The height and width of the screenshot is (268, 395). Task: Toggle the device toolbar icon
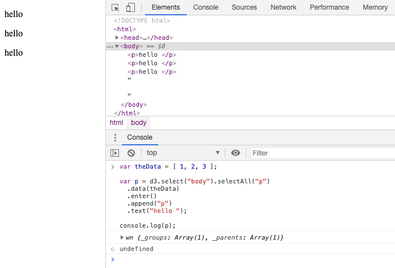[x=130, y=7]
